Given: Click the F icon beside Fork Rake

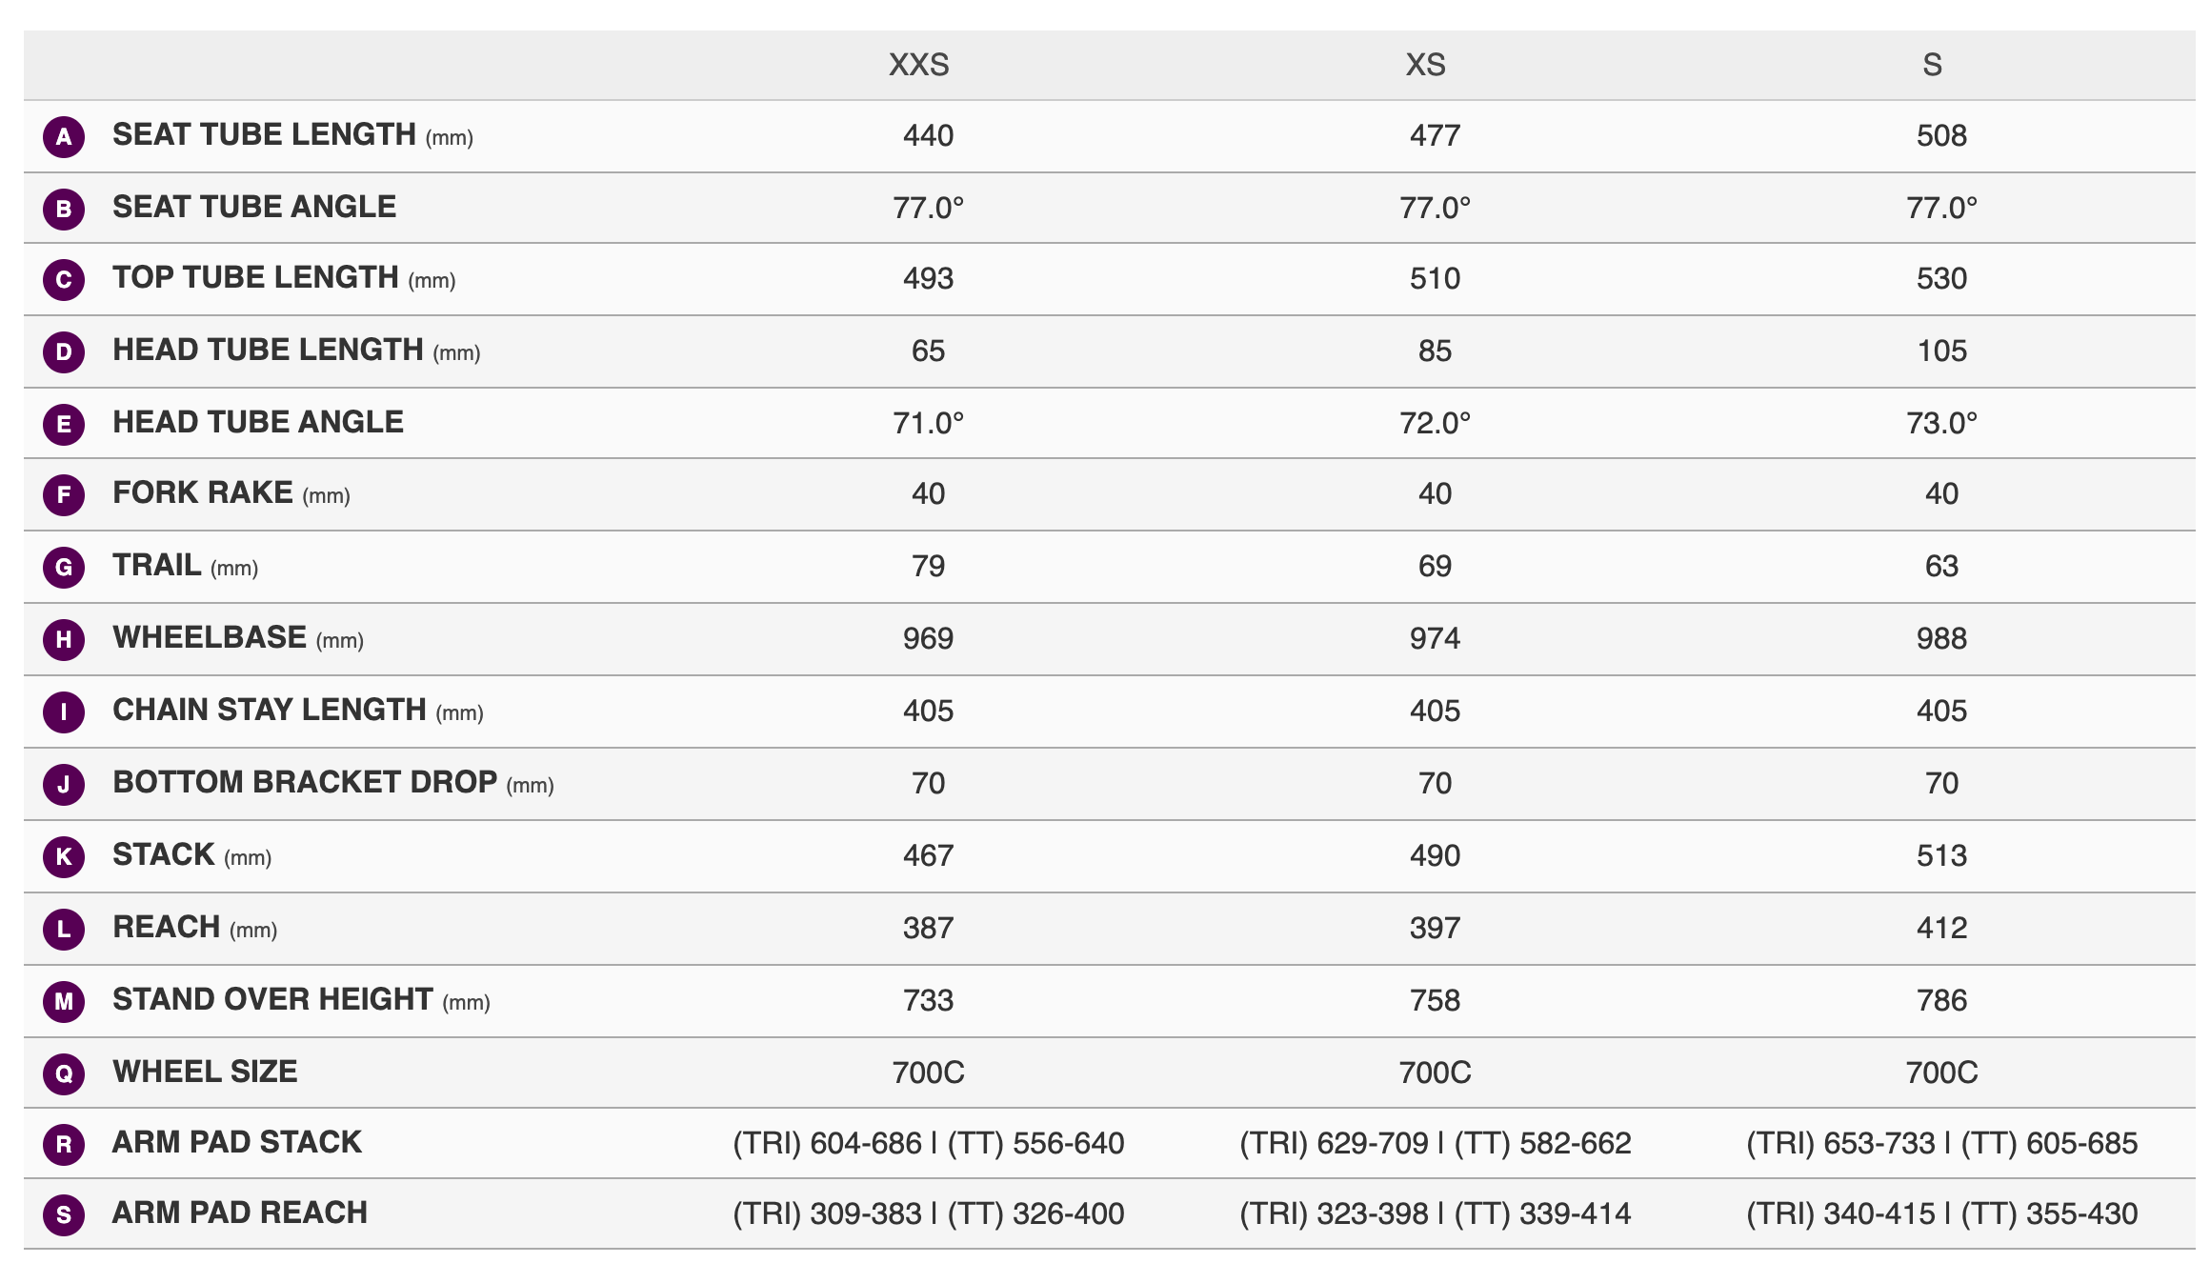Looking at the screenshot, I should pyautogui.click(x=64, y=494).
